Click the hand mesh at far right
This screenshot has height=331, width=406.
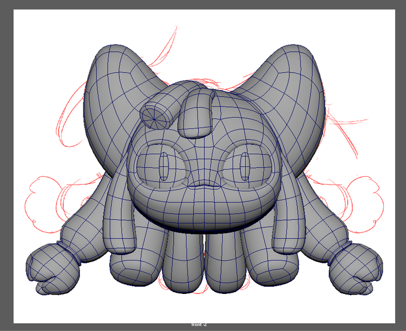tap(356, 269)
